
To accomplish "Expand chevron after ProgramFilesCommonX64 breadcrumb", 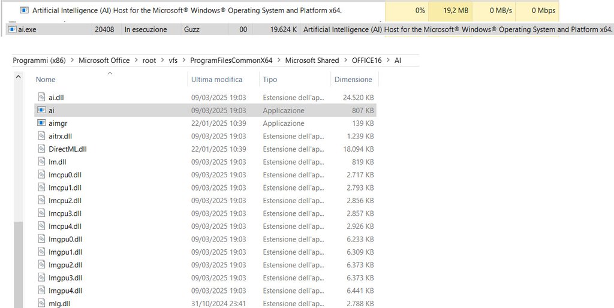I will (x=279, y=61).
